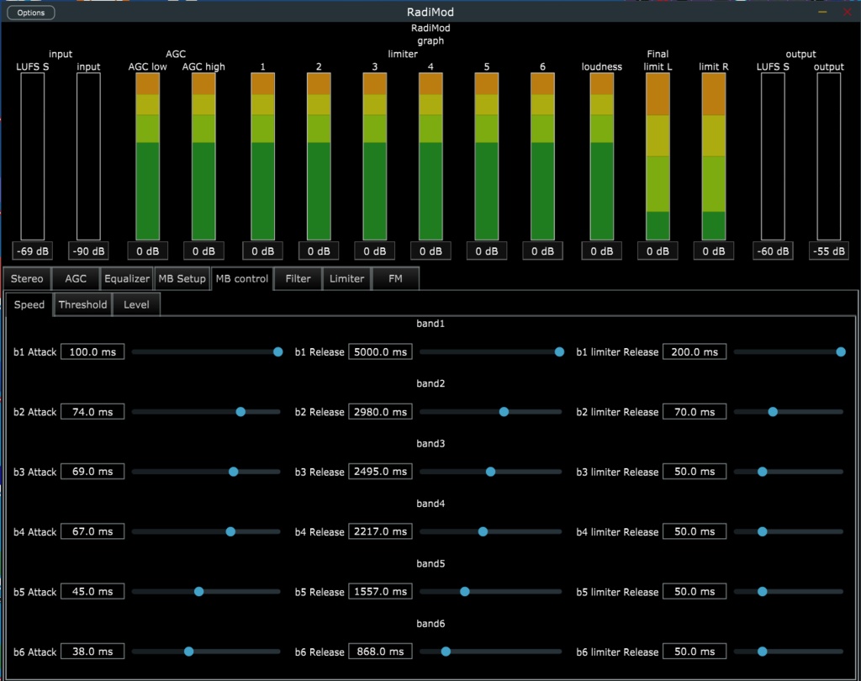Select the FM tab
The height and width of the screenshot is (681, 861).
coord(395,278)
